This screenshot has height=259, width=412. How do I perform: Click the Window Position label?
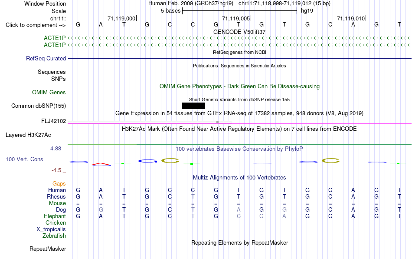point(45,3)
